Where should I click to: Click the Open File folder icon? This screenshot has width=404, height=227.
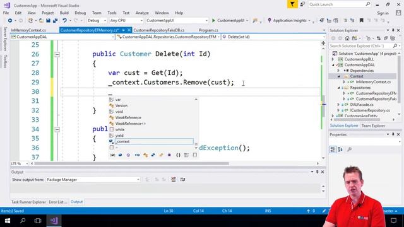pos(41,20)
